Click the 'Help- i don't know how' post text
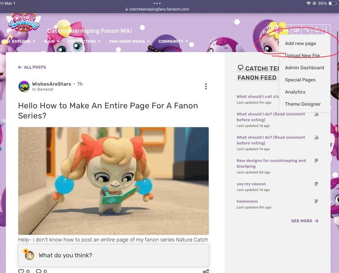The height and width of the screenshot is (273, 339). [113, 239]
